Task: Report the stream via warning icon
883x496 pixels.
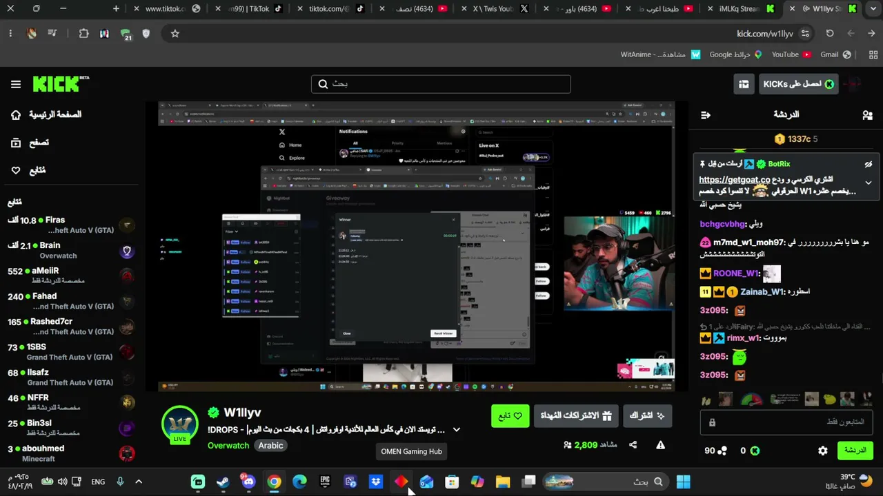Action: pos(660,445)
